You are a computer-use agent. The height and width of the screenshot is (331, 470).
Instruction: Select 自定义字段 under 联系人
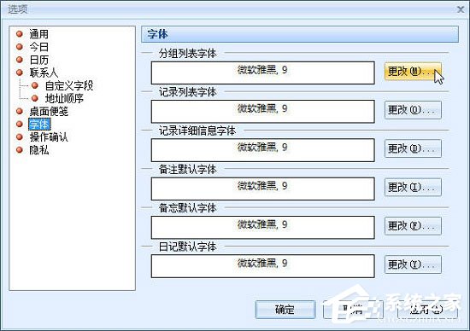pos(69,85)
